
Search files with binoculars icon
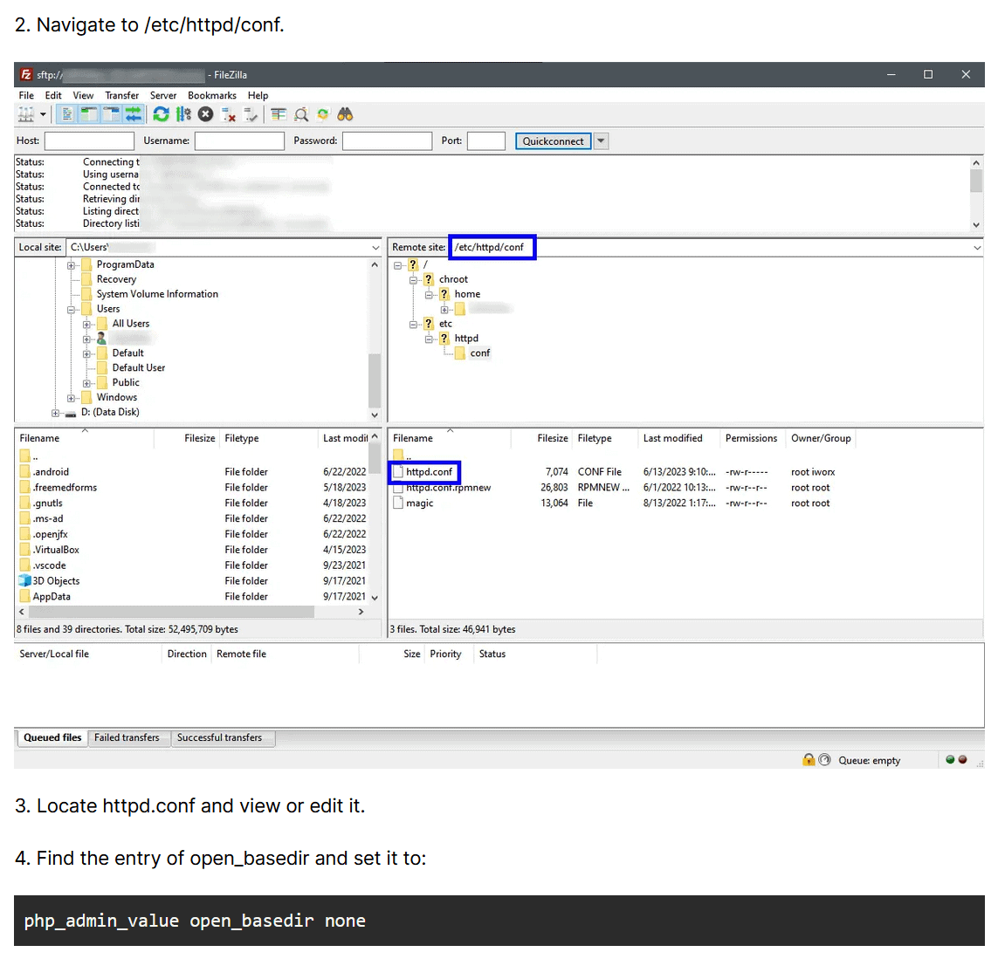345,114
